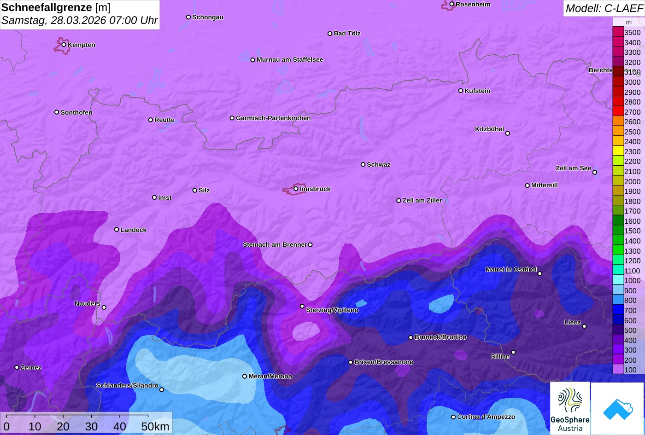Image resolution: width=645 pixels, height=435 pixels.
Task: Click the Cortina d'Ampezzo marker dot
Action: click(453, 417)
